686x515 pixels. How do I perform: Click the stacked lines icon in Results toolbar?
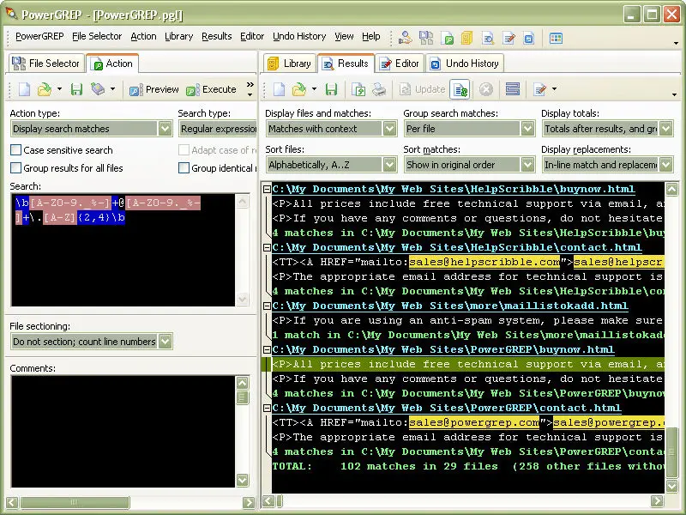pos(512,89)
